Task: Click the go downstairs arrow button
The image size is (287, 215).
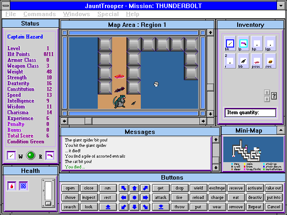Action: click(161, 207)
